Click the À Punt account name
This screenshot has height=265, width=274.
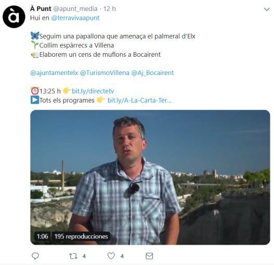coord(41,8)
